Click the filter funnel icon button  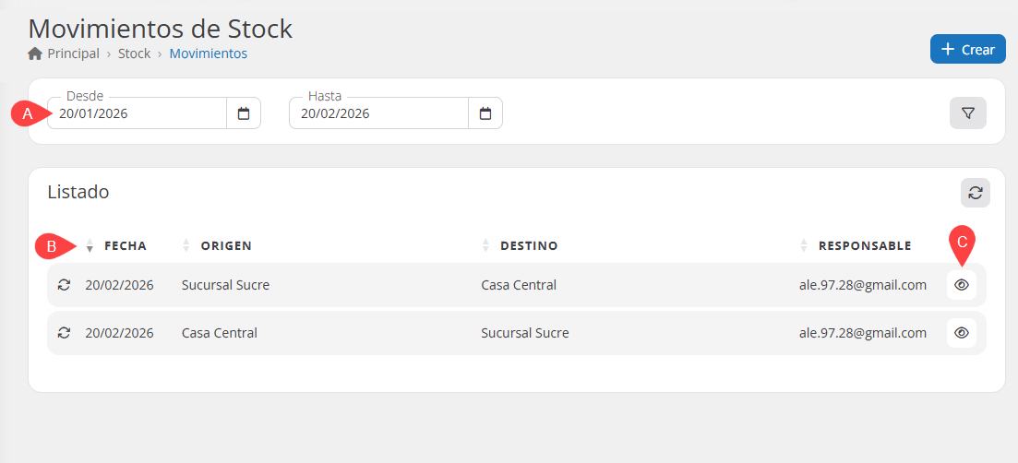968,113
